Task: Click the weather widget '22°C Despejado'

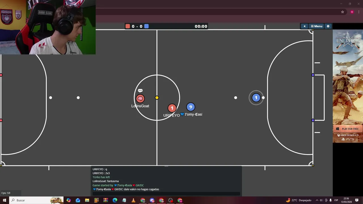Action: 299,200
